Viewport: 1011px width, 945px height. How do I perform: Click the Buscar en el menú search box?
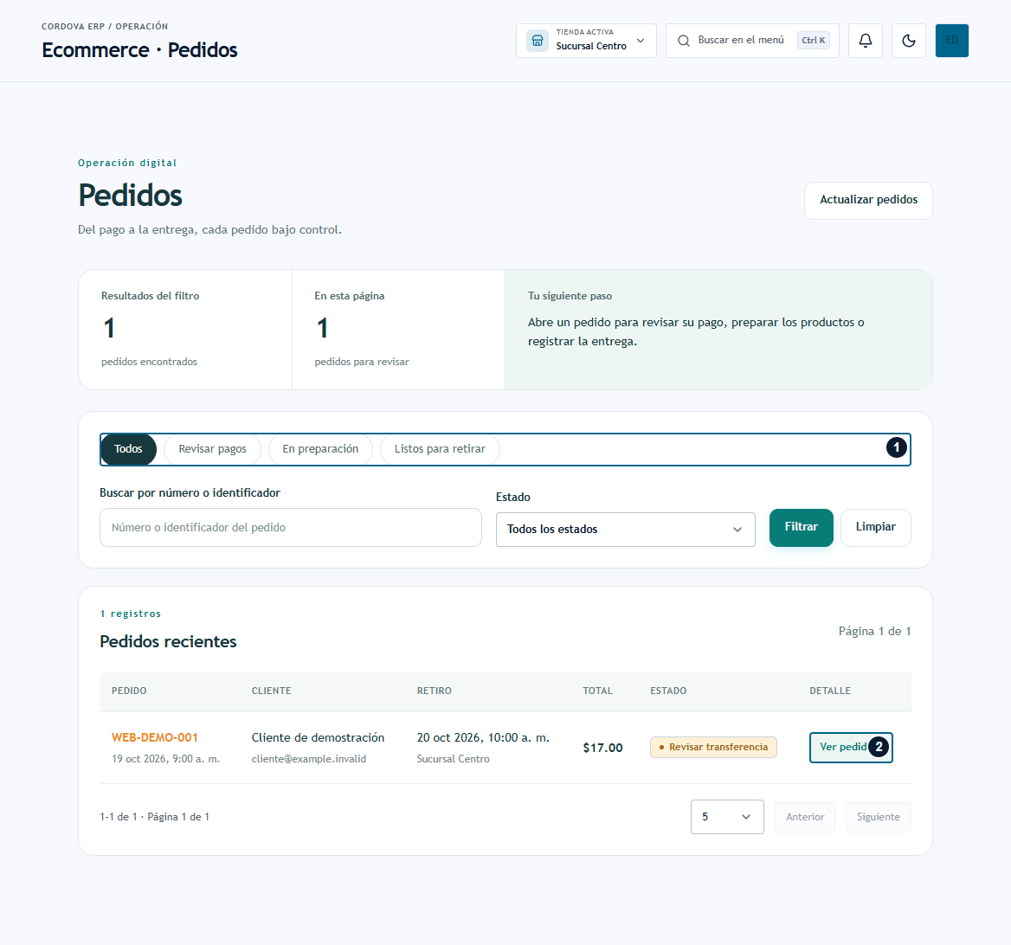(x=752, y=41)
